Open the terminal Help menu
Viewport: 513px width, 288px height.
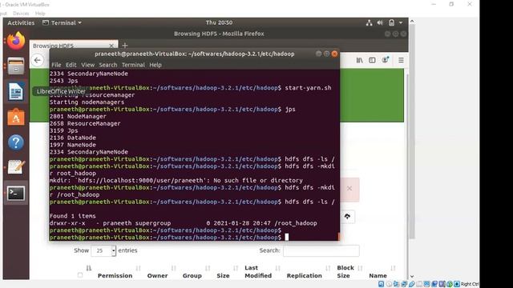tap(156, 65)
